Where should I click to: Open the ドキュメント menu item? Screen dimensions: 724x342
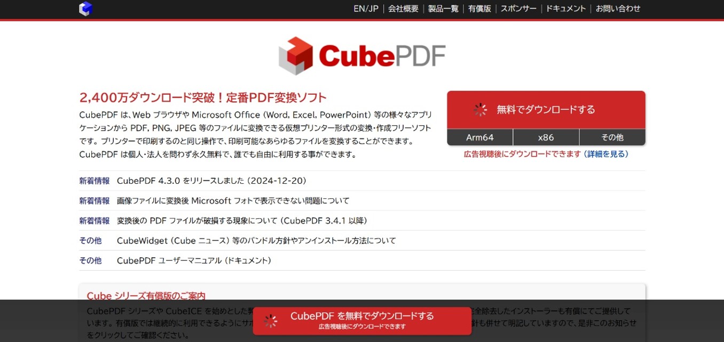pos(565,9)
